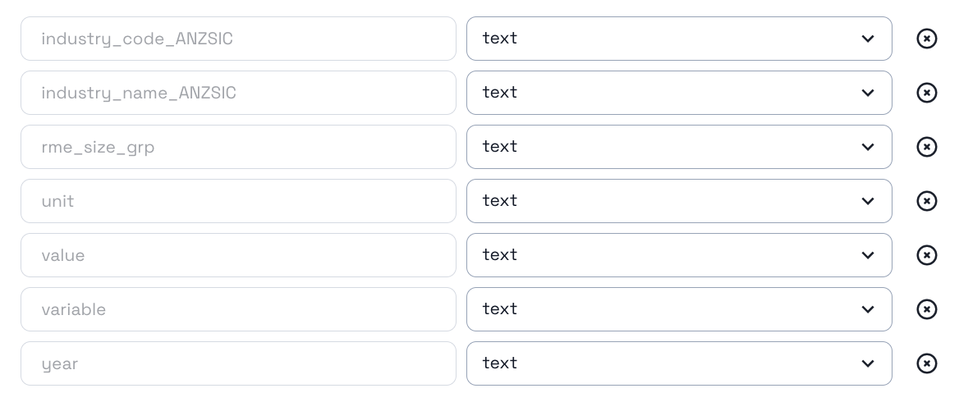The height and width of the screenshot is (402, 959).
Task: Remove the value column row
Action: point(926,255)
